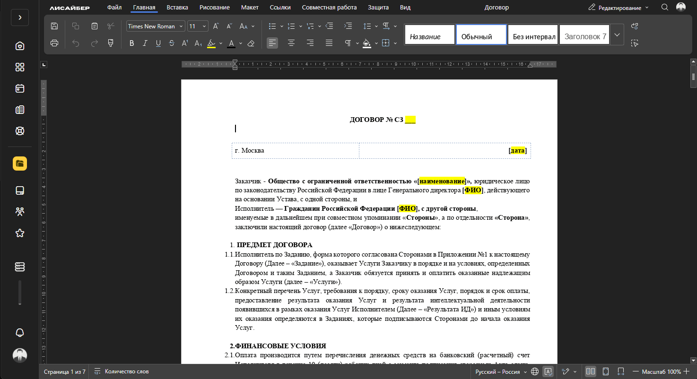
Task: Switch to the Макет tab
Action: (250, 7)
